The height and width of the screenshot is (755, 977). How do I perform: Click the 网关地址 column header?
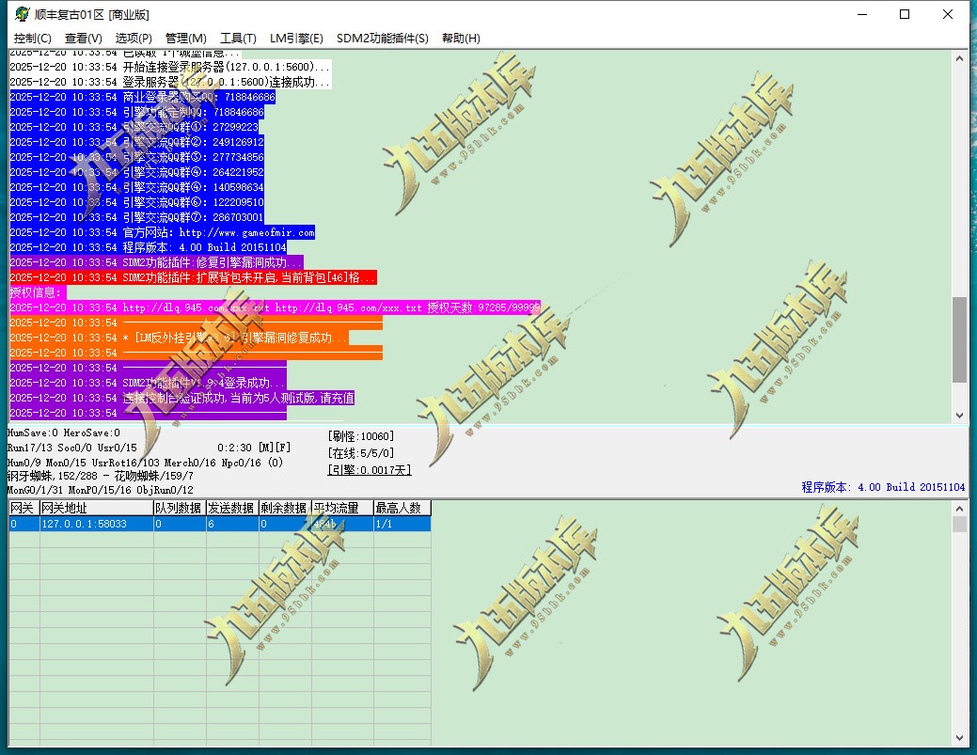[97, 508]
